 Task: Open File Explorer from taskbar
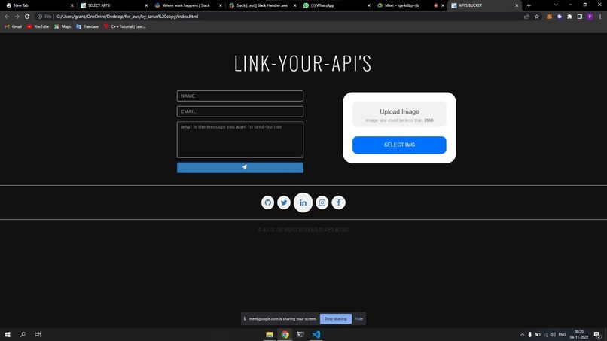click(x=270, y=334)
